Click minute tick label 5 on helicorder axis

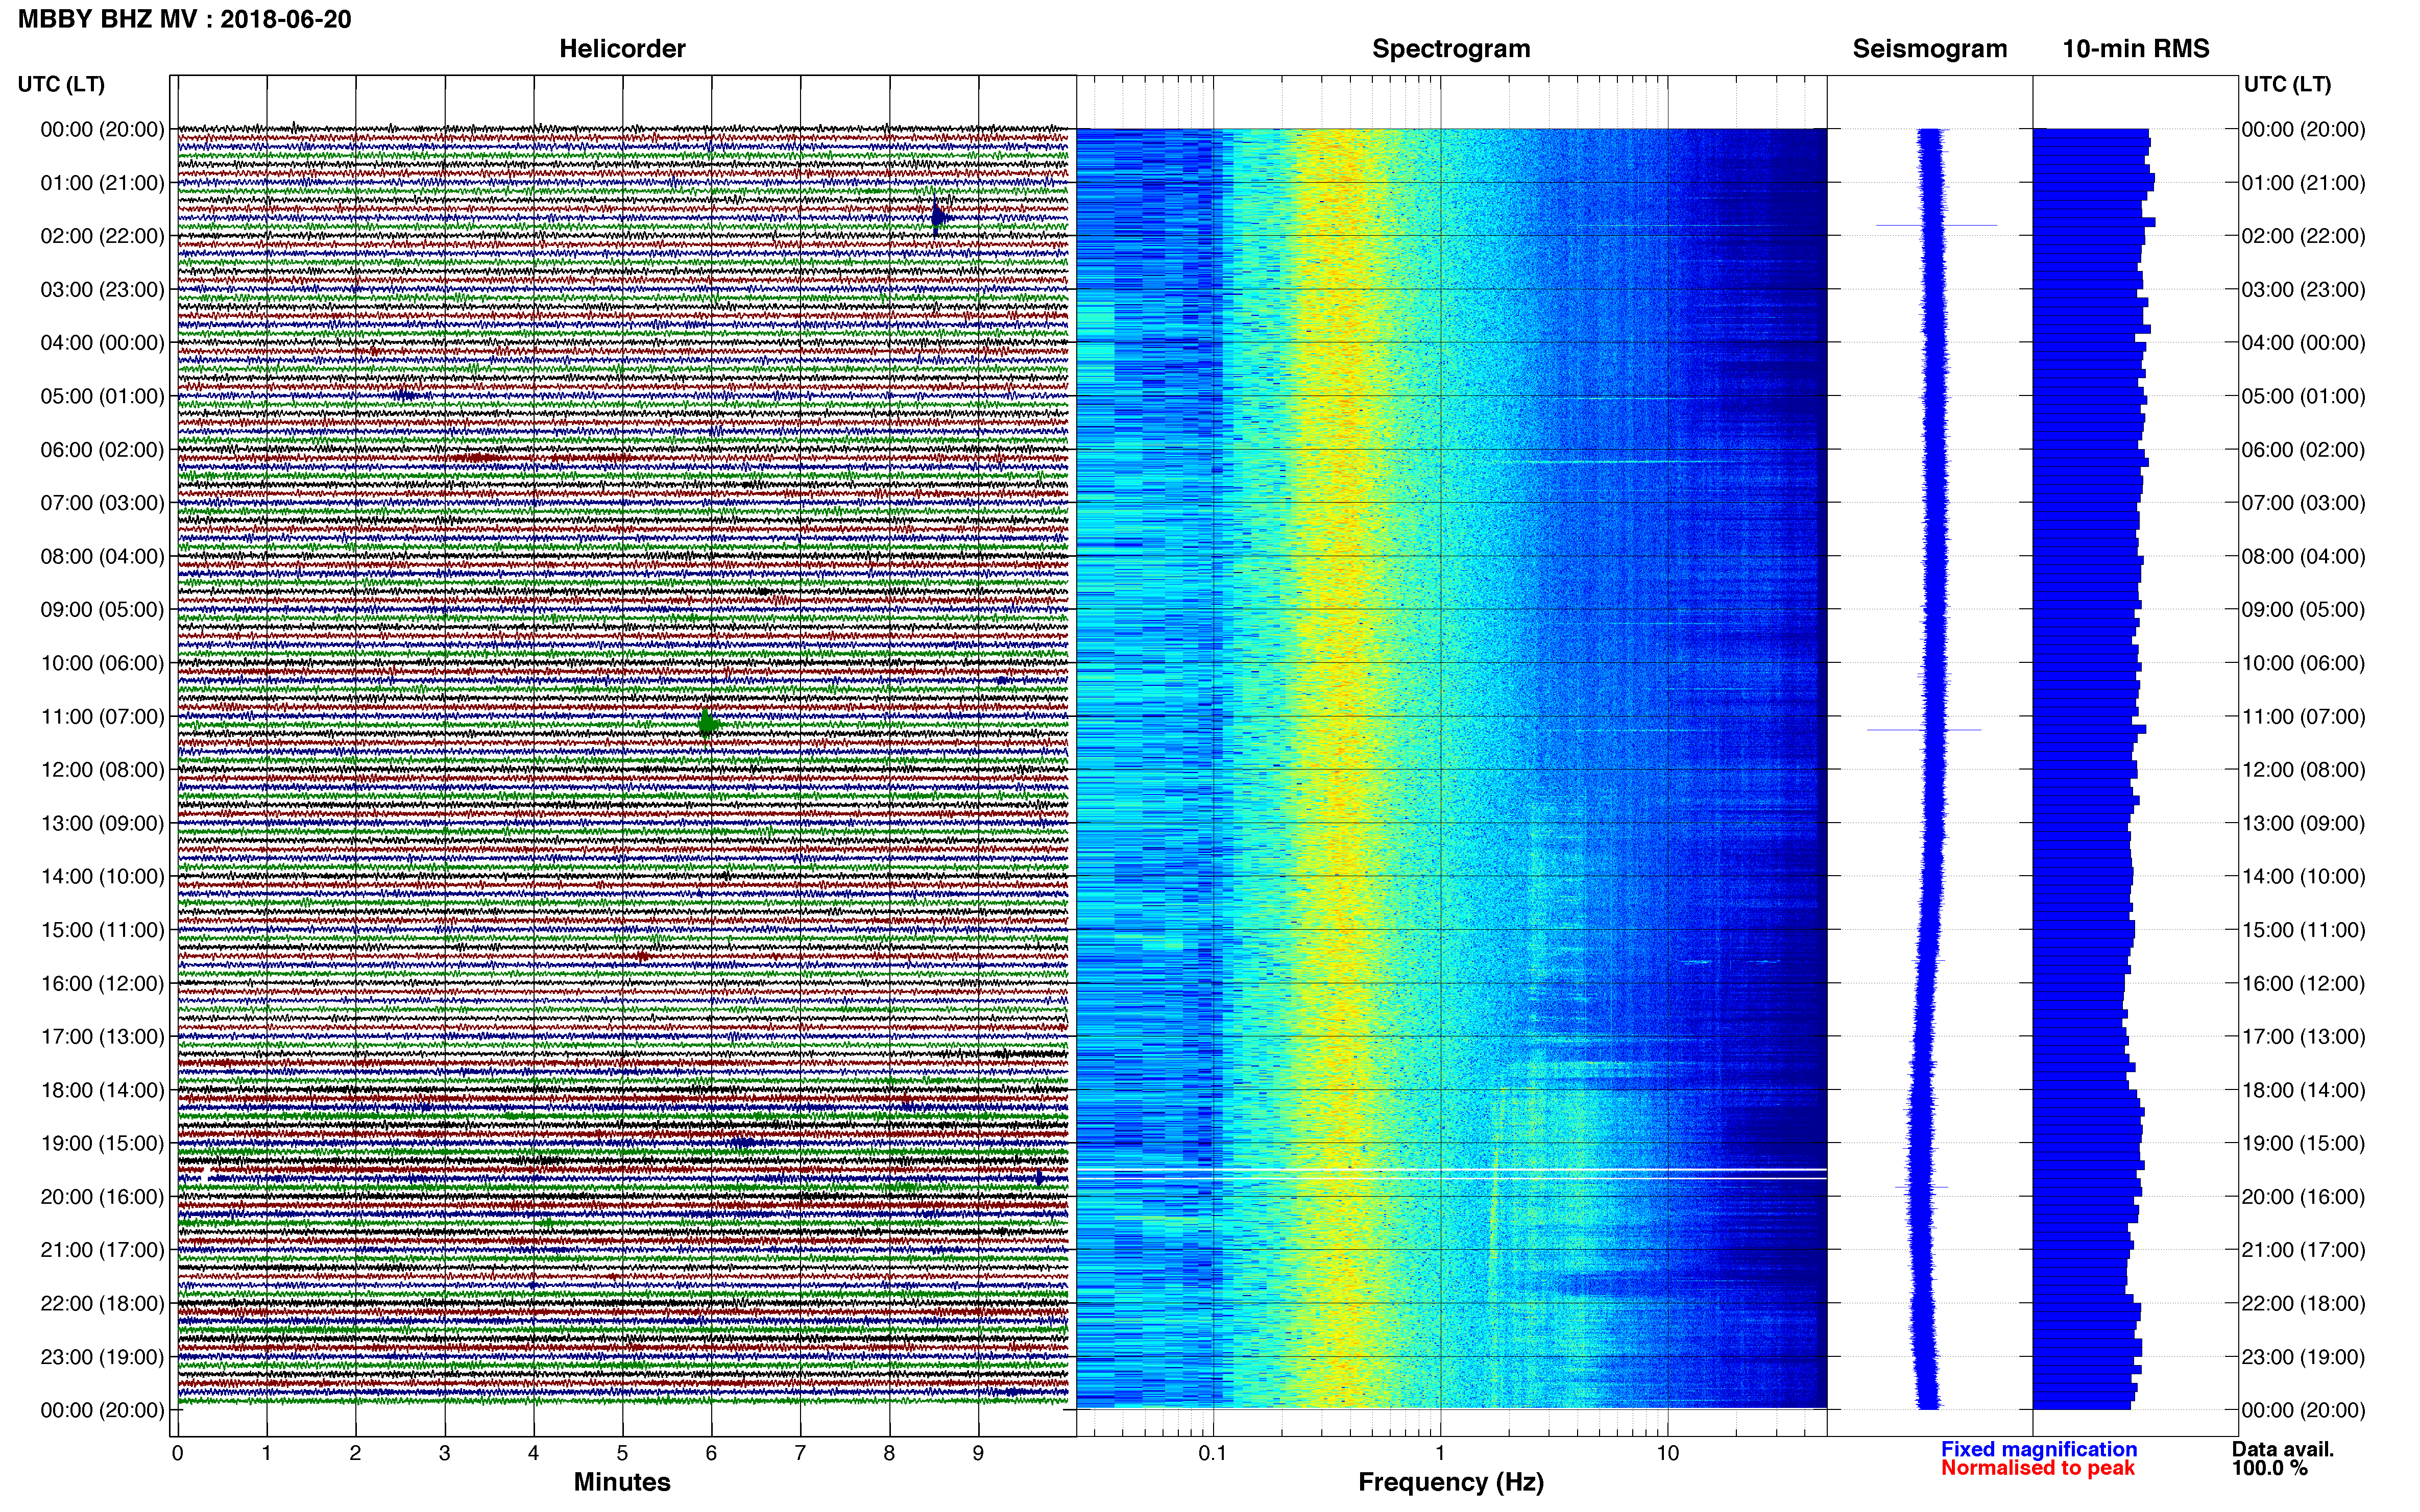pyautogui.click(x=622, y=1454)
